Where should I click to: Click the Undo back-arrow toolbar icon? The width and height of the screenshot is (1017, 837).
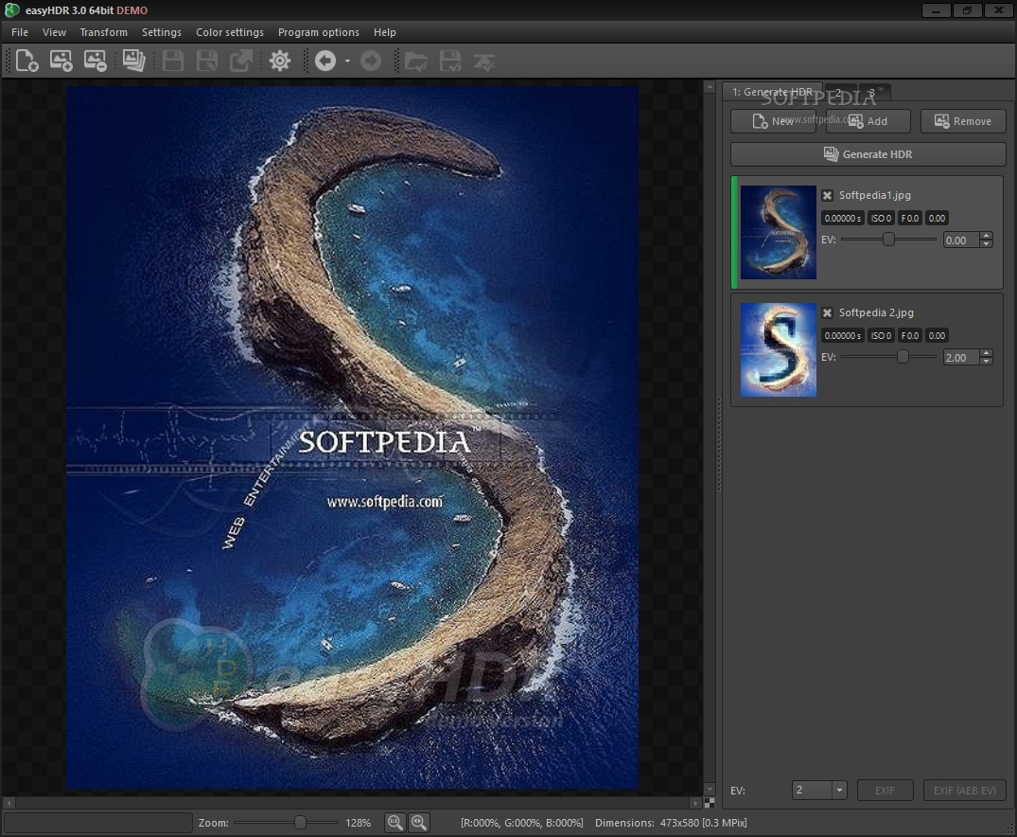[325, 61]
